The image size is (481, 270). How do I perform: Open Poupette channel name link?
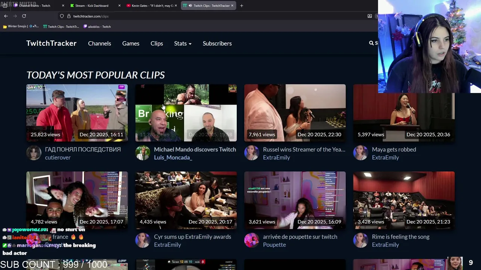click(274, 244)
